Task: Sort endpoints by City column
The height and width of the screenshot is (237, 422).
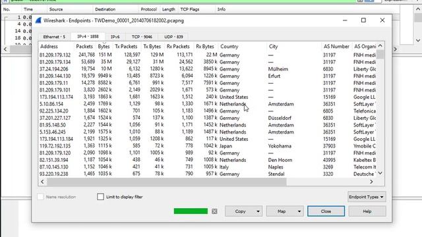Action: coord(273,47)
